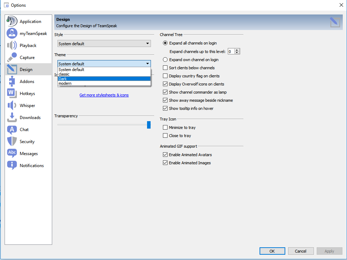
Task: Select the Design pencil icon
Action: pos(12,69)
